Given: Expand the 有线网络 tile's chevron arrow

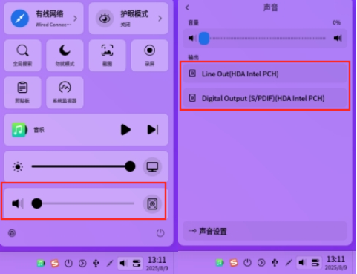Looking at the screenshot, I should click(75, 19).
